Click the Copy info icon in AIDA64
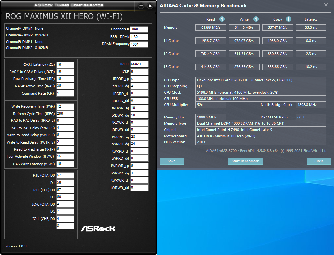Image resolution: width=334 pixels, height=255 pixels. point(289,19)
